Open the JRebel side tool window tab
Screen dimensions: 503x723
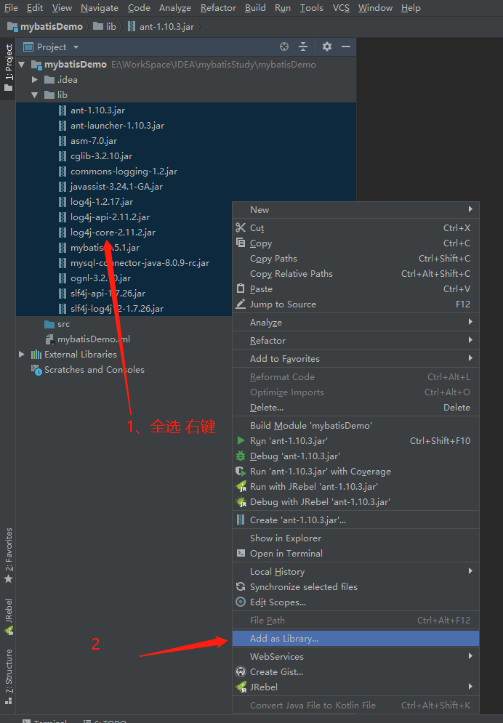[x=8, y=616]
